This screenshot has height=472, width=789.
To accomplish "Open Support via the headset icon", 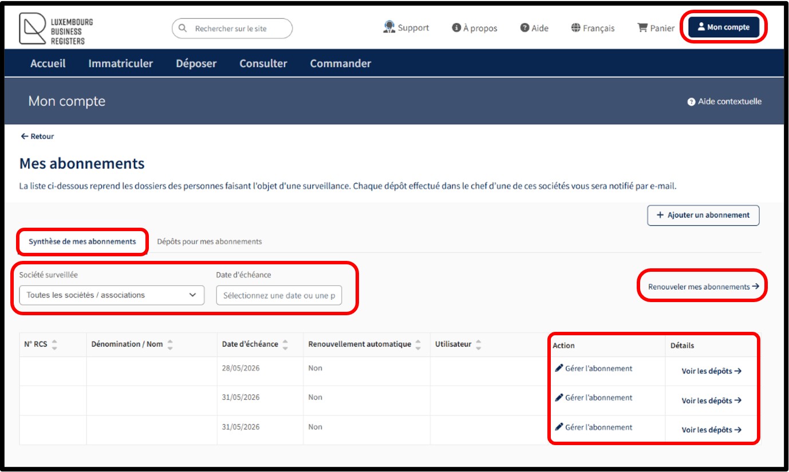I will [x=389, y=27].
